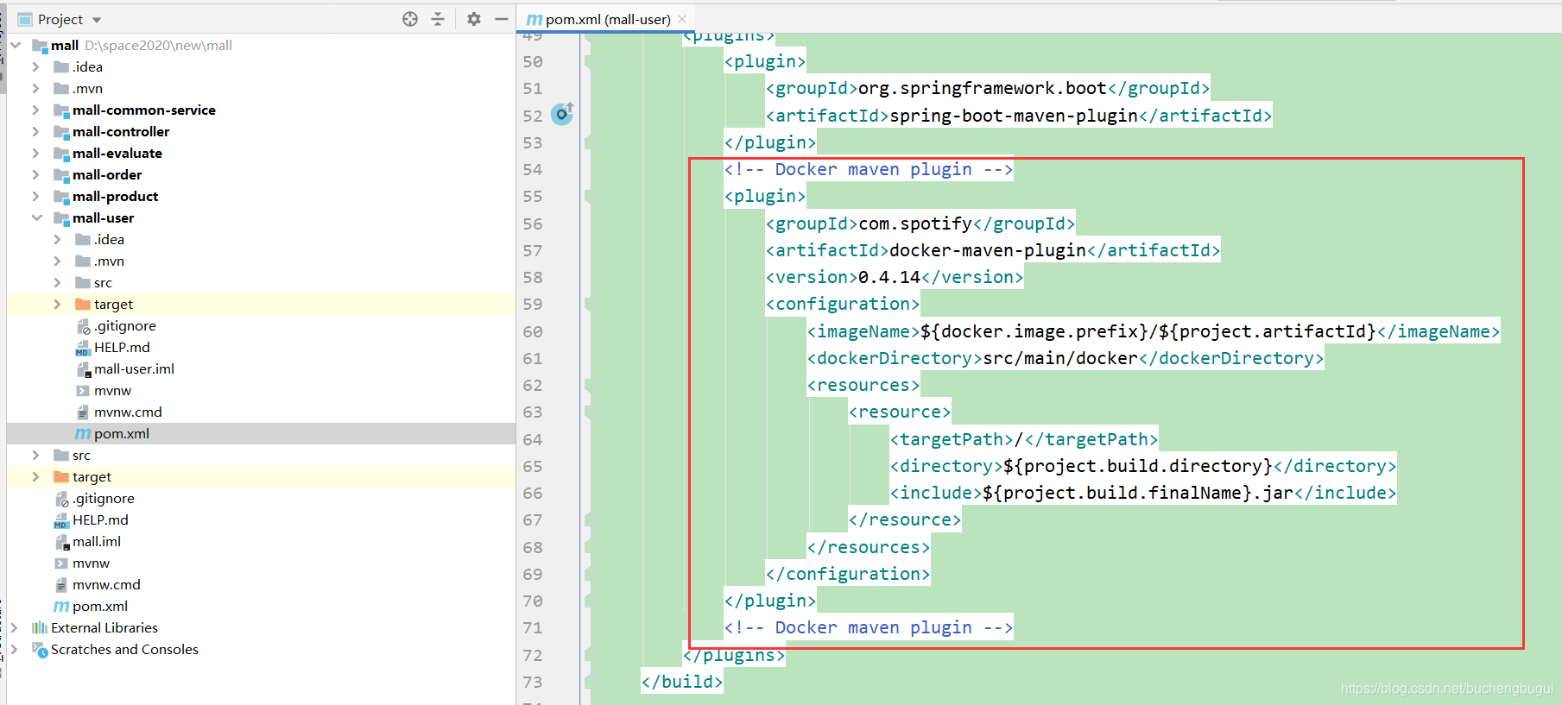Click the External Libraries icon
1562x705 pixels.
point(40,627)
